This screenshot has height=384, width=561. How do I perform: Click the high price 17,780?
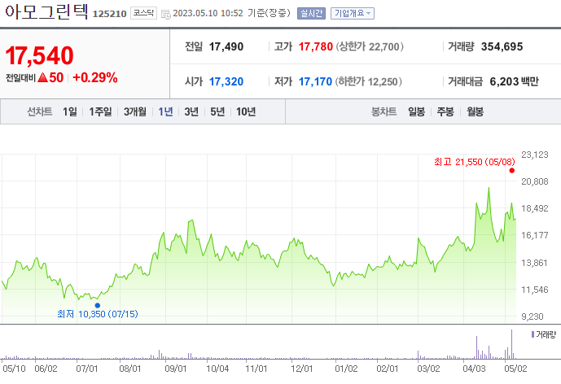[x=316, y=46]
